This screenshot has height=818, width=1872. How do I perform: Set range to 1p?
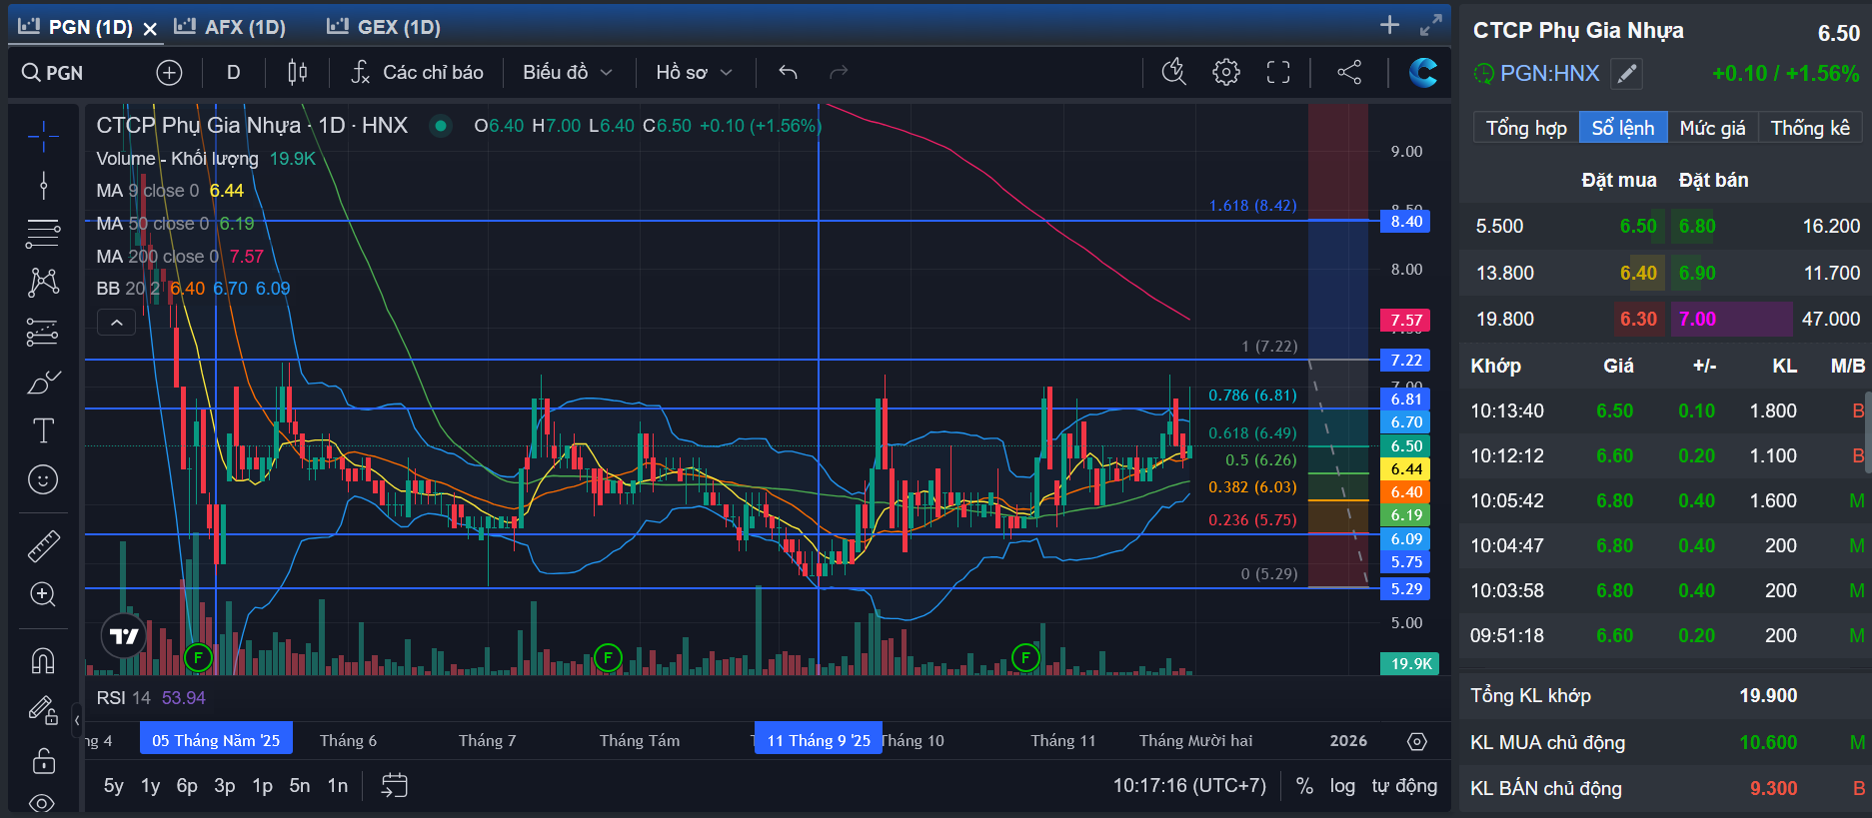click(x=263, y=786)
